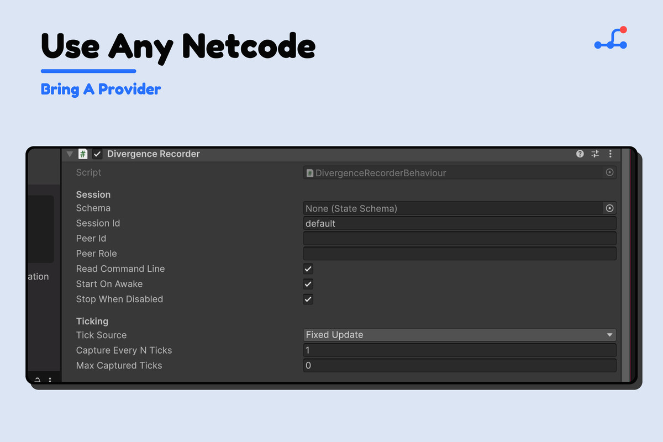This screenshot has height=442, width=663.
Task: Click the Session section header
Action: pos(93,194)
